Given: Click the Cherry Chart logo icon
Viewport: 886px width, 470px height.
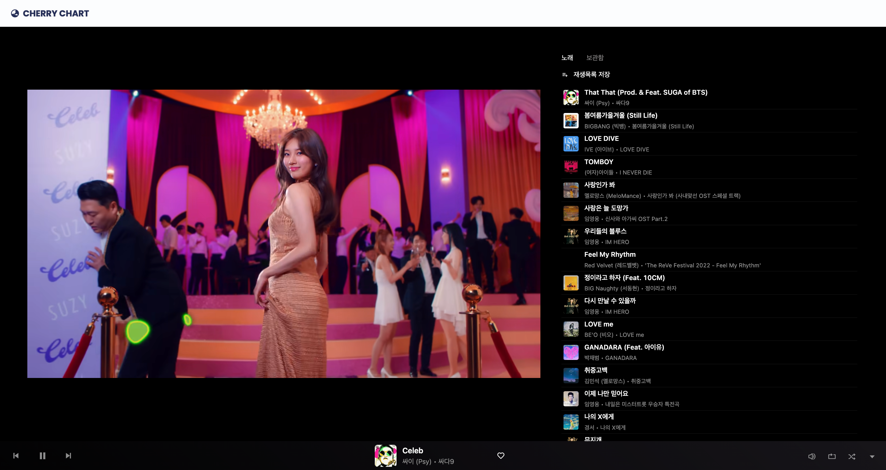Looking at the screenshot, I should [x=15, y=14].
